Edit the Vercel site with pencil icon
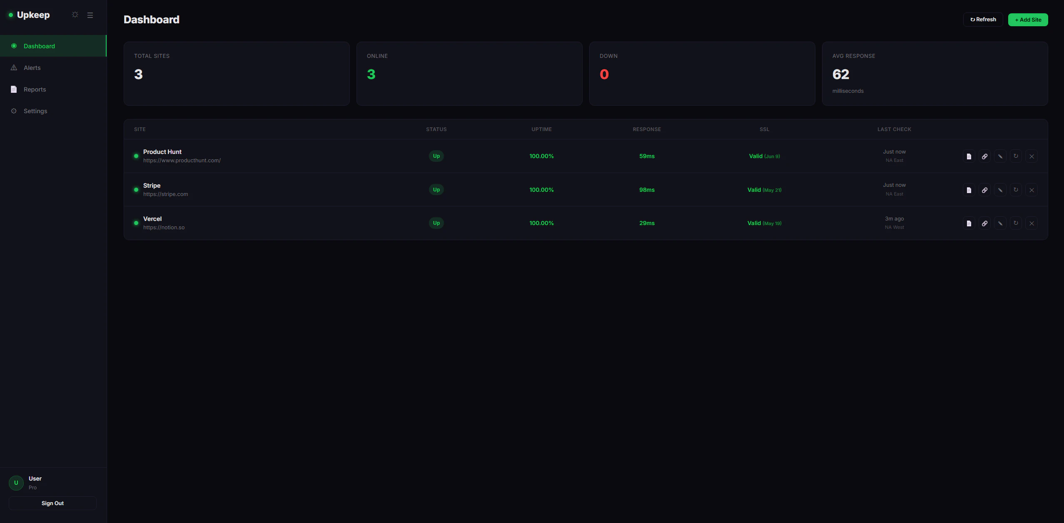Screen dimensions: 1064x523 (x=1000, y=223)
